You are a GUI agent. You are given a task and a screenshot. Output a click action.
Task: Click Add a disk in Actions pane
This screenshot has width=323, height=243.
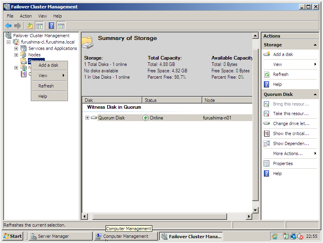(x=283, y=54)
